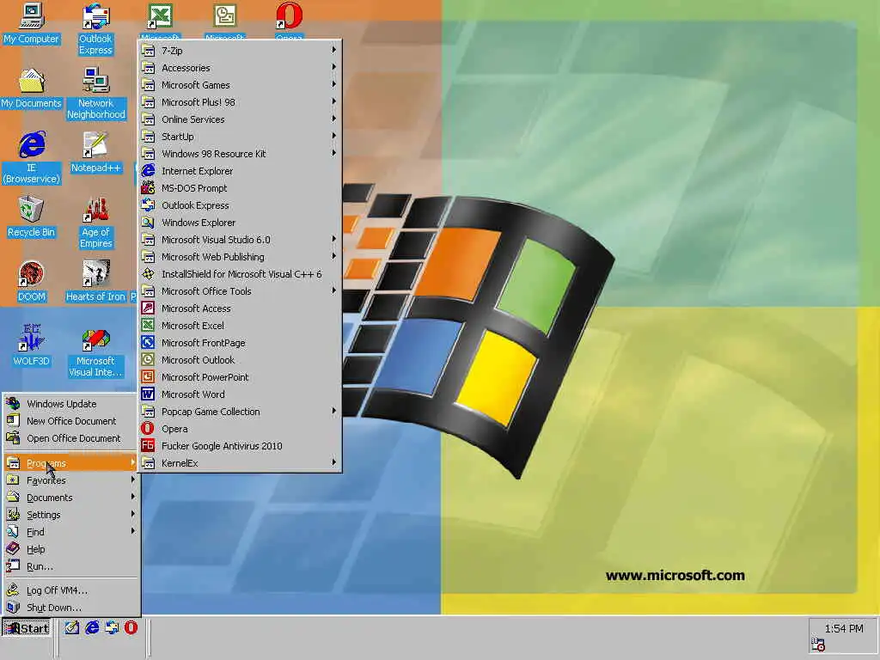Open Network Neighborhood desktop icon
Image resolution: width=880 pixels, height=660 pixels.
pos(96,94)
